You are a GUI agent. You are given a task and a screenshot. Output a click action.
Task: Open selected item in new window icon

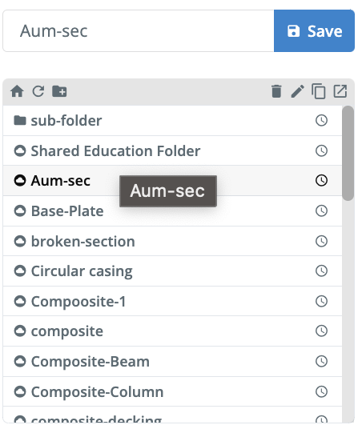(x=340, y=91)
